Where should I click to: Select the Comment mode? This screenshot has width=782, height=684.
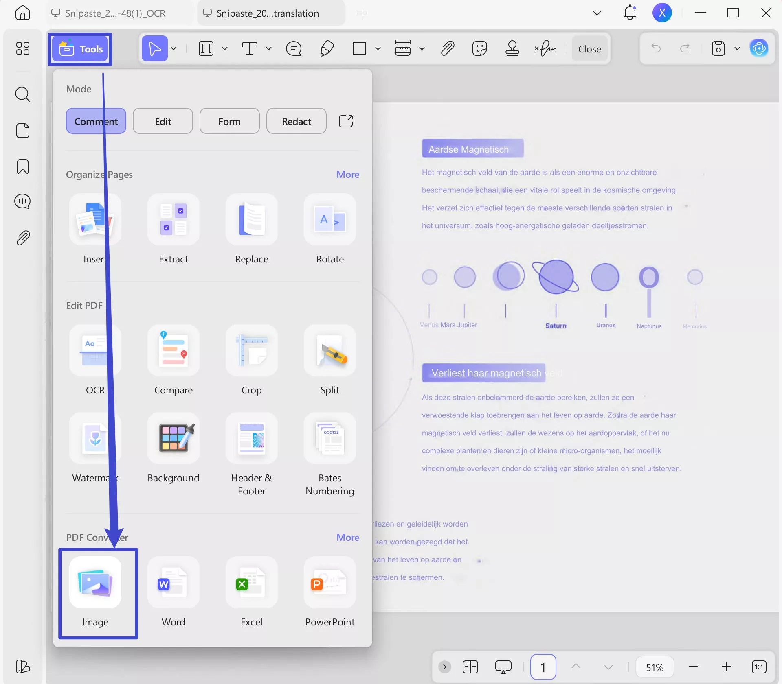pos(96,121)
